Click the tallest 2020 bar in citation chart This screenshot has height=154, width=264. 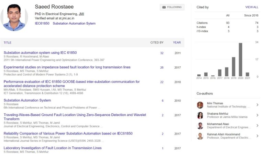pos(240,60)
